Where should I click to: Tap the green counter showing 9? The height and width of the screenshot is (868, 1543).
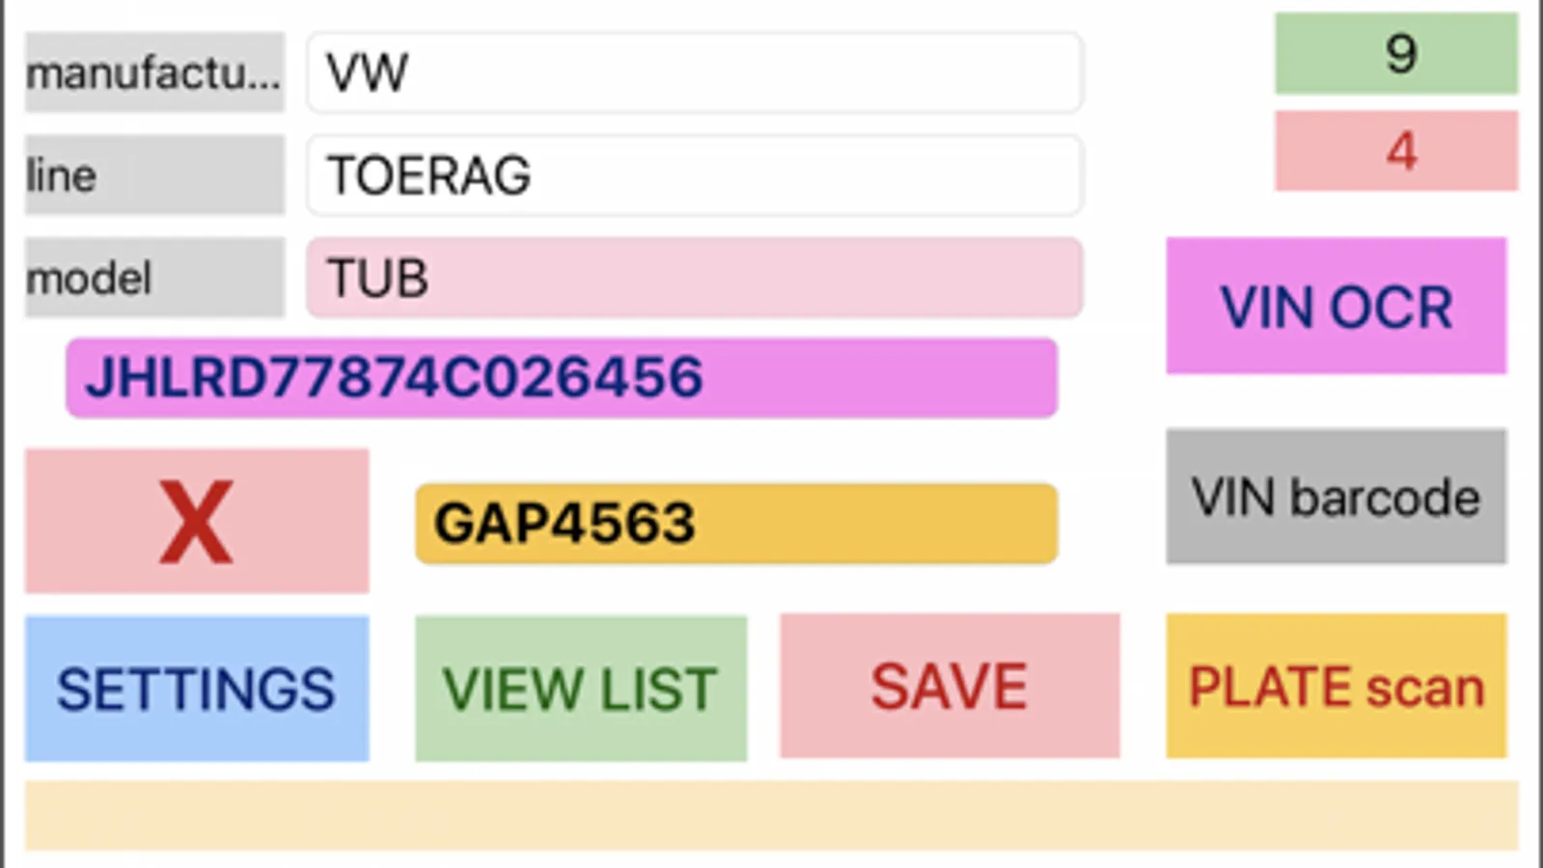pyautogui.click(x=1396, y=53)
